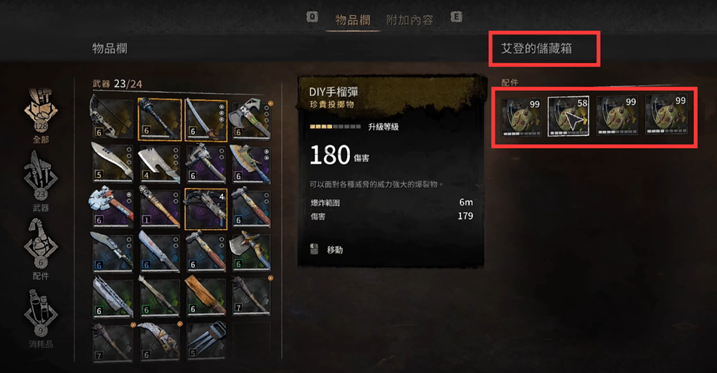Select the first grenade stack of 99 in stash
This screenshot has width=717, height=373.
click(x=521, y=117)
